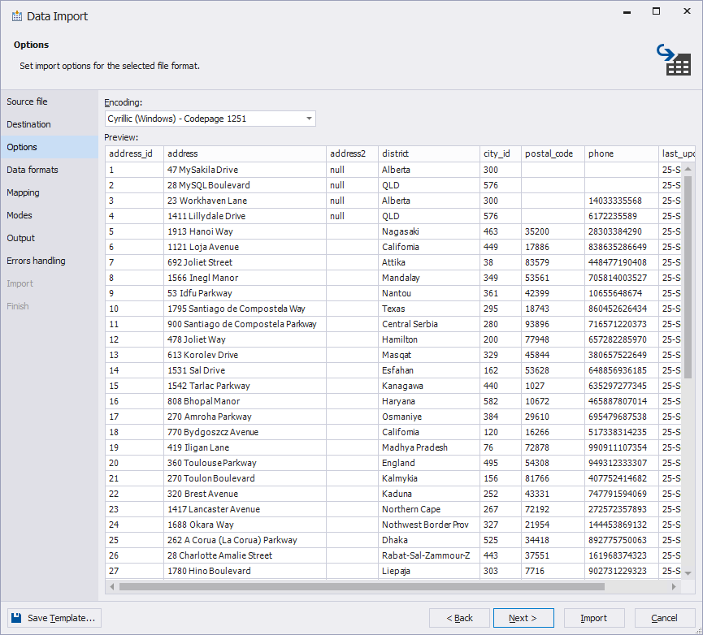The image size is (703, 635).
Task: Open Save Template dialog
Action: point(54,618)
